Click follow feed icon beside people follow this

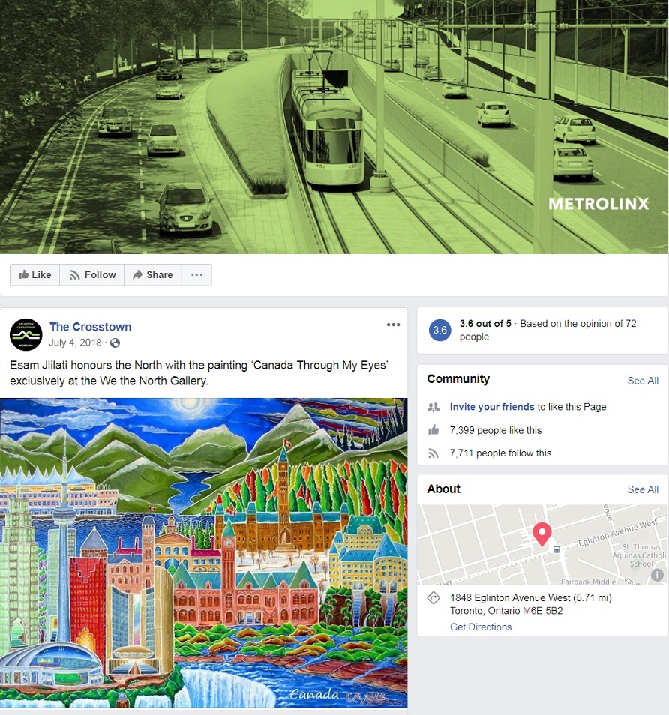pyautogui.click(x=433, y=453)
